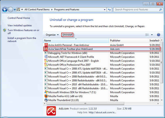Select Debugging Tools for Windows (x64)
This screenshot has height=118, width=165.
point(68,53)
